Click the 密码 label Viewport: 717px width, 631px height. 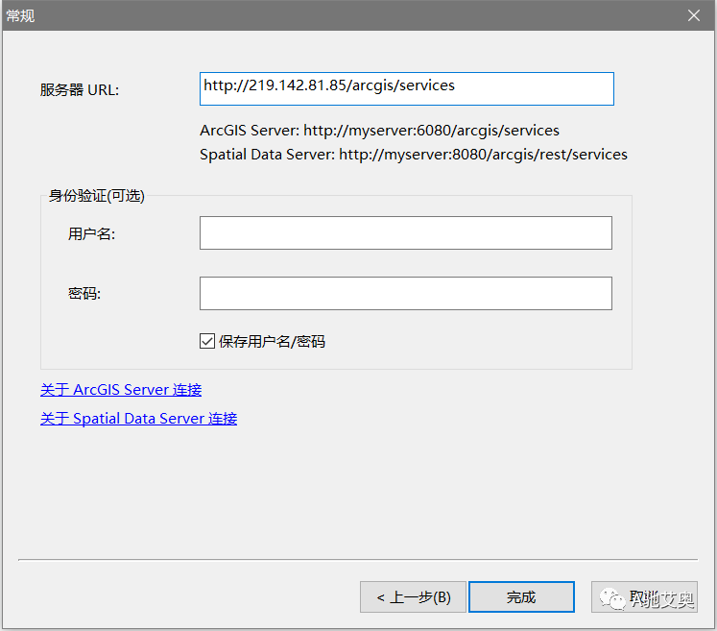84,293
